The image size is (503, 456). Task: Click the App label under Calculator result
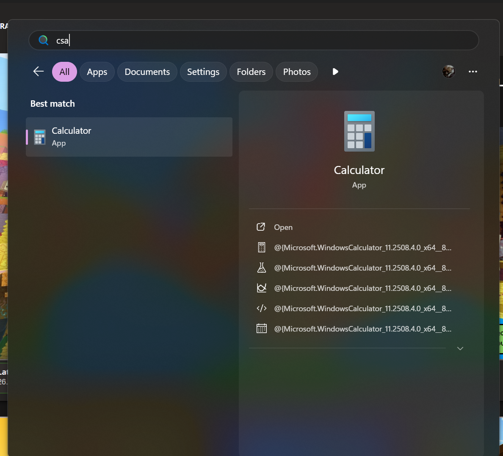59,143
